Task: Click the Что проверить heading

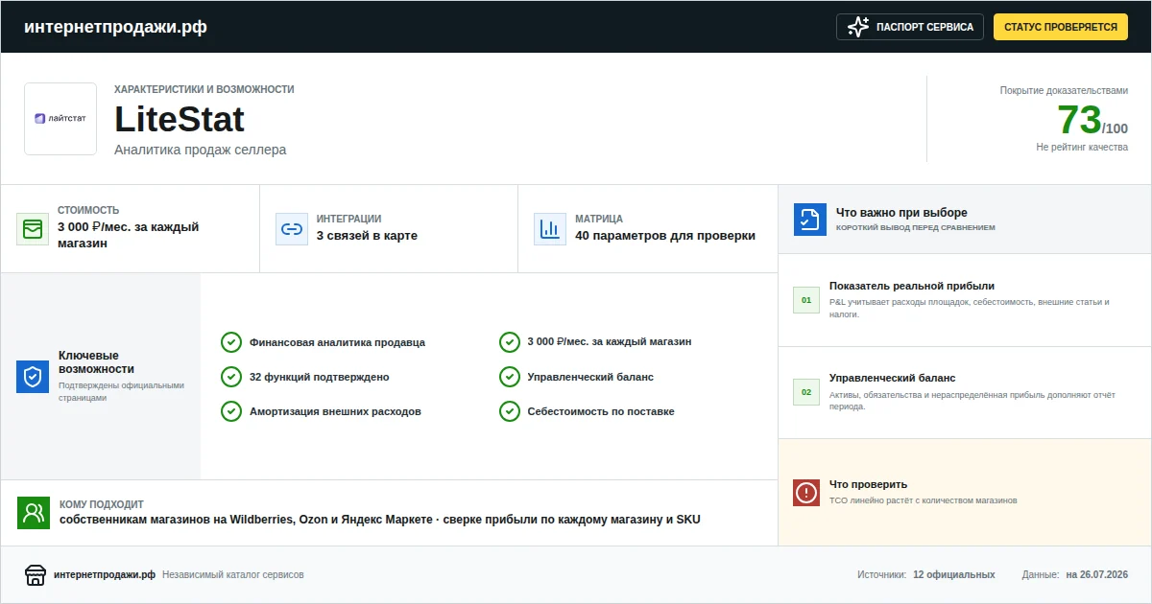Action: 868,484
